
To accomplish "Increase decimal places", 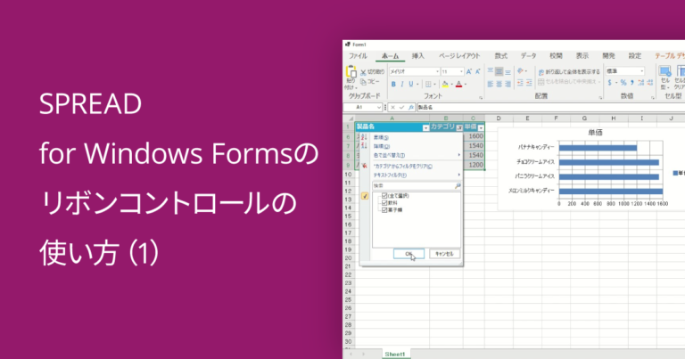I will pos(641,83).
